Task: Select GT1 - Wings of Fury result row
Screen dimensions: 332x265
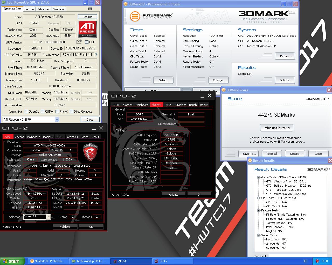Action: (x=286, y=181)
